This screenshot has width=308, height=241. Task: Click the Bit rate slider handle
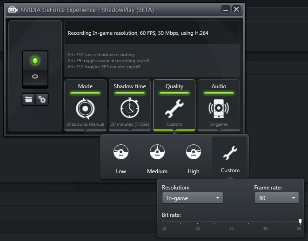tap(300, 221)
